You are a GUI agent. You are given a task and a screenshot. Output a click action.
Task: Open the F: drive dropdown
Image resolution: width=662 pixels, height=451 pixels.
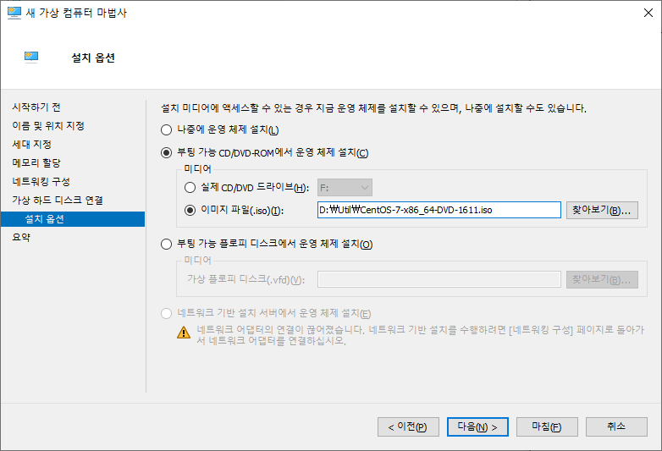(x=345, y=188)
